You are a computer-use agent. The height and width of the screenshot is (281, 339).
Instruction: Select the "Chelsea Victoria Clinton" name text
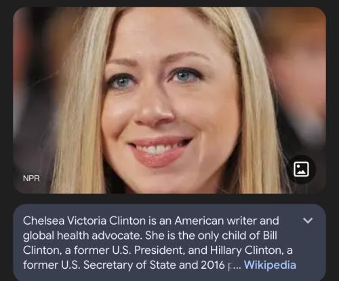[x=84, y=221]
